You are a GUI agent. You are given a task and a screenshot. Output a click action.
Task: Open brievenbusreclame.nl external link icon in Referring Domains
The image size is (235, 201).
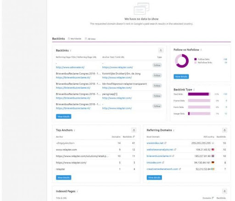pos(173,156)
